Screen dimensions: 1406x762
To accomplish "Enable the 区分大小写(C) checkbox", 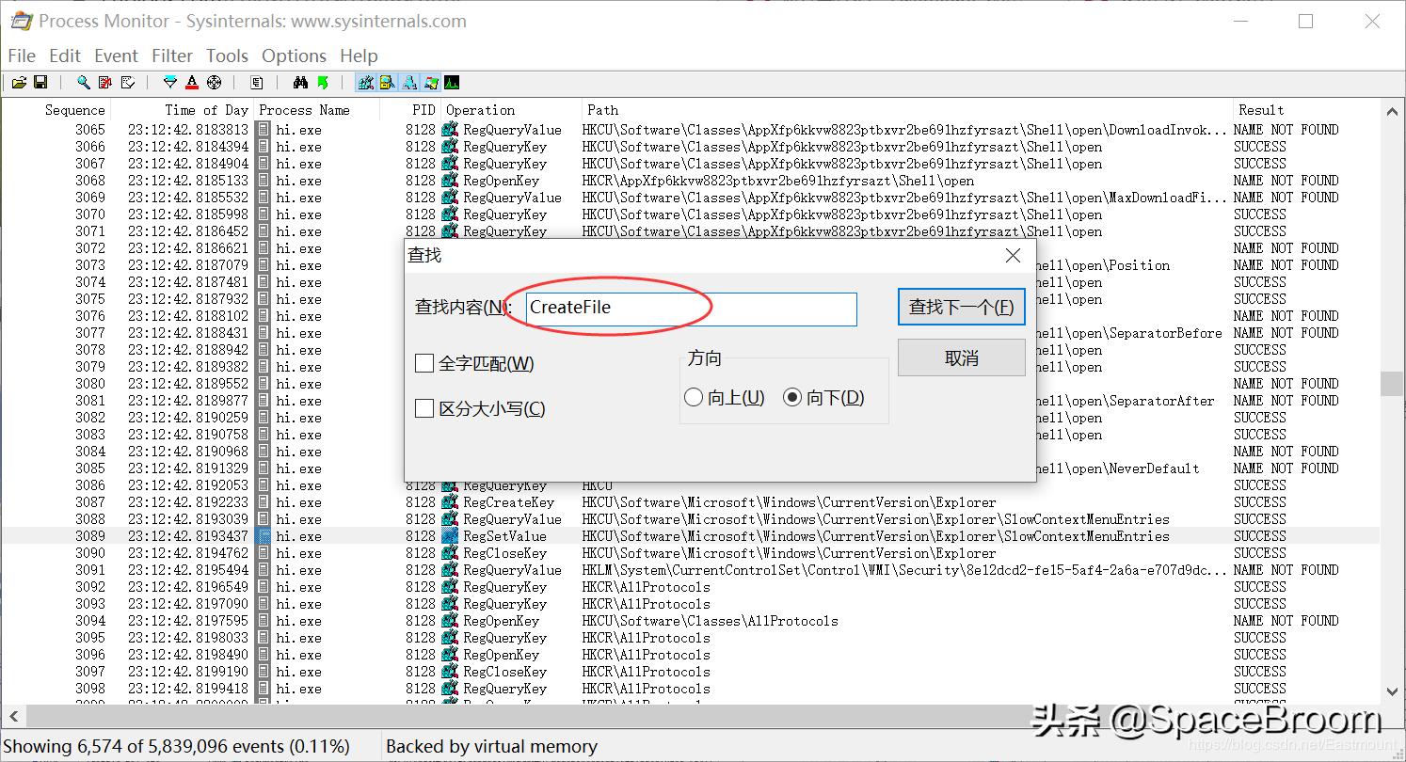I will [x=424, y=408].
